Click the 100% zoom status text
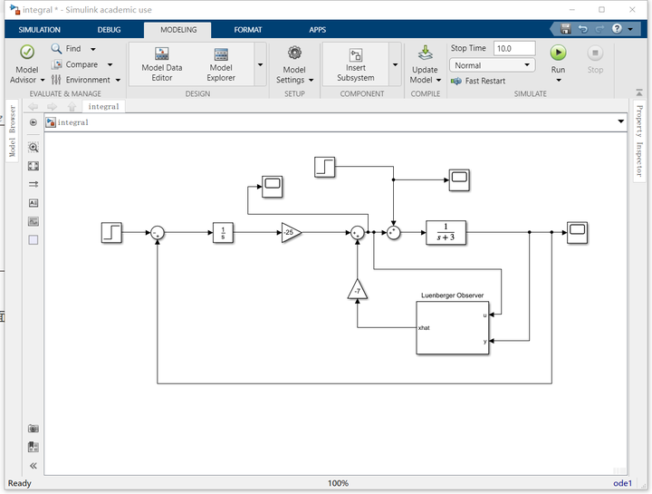This screenshot has width=652, height=494. click(338, 483)
